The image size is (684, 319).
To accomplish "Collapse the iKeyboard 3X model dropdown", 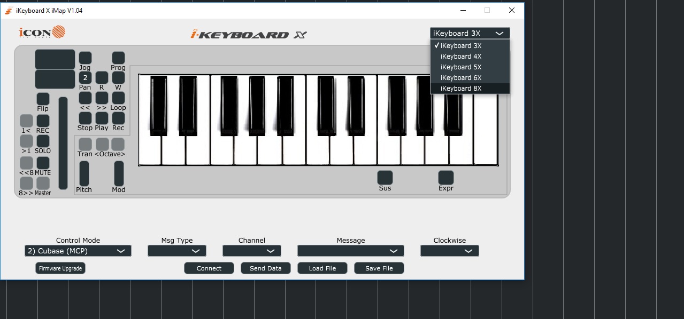I will coord(470,33).
